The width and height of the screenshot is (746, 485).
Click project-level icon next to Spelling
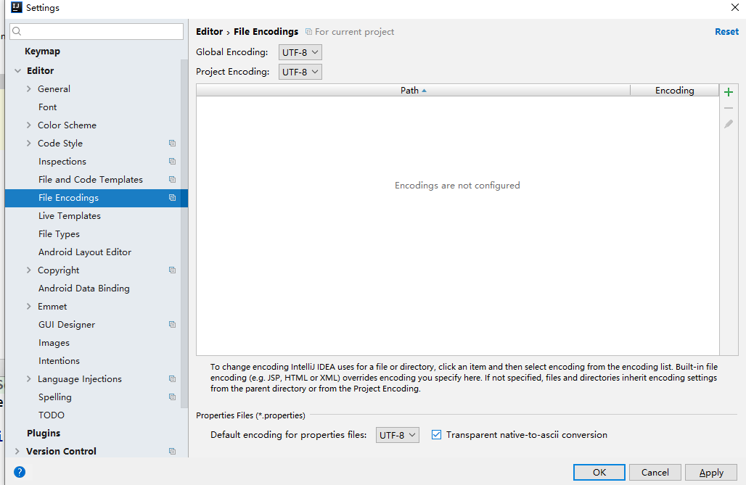tap(172, 397)
